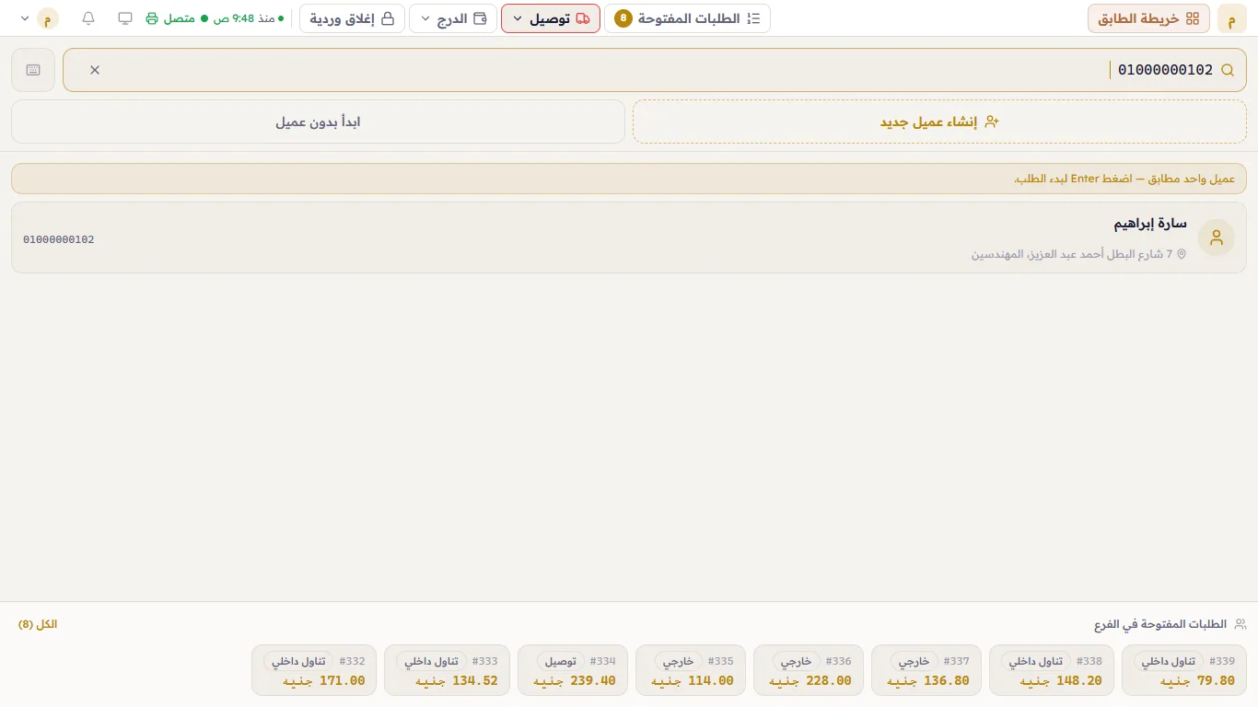Open the open orders list (الطلبات المفتوحة)
1258x707 pixels.
tap(687, 18)
